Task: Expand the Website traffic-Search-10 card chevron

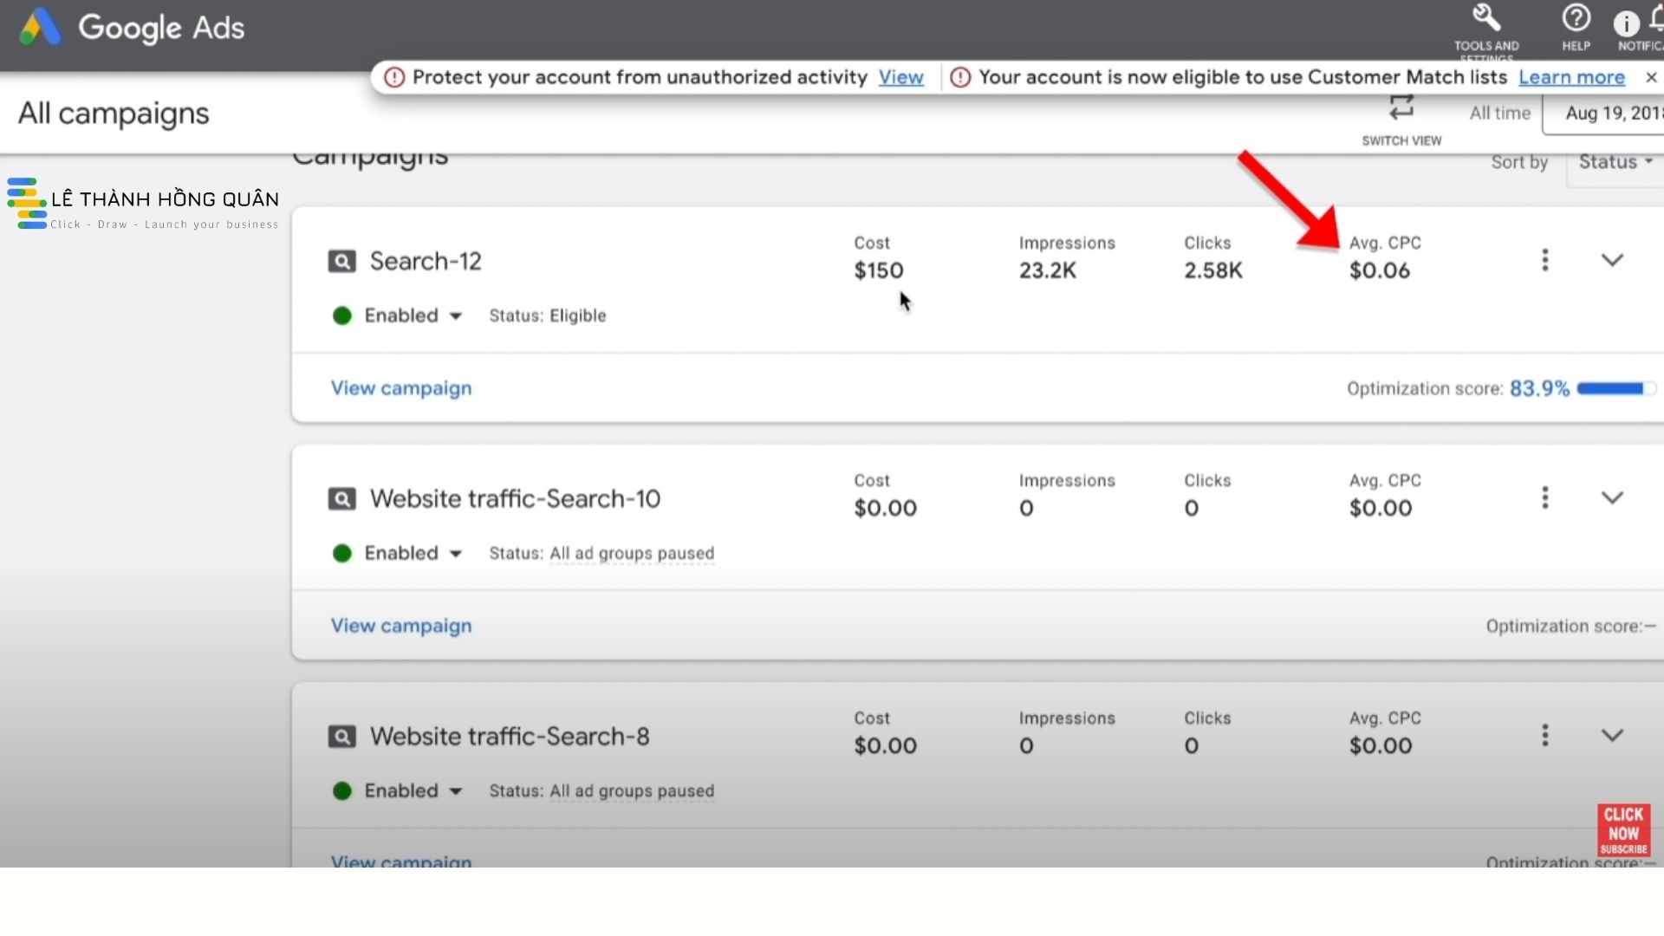Action: click(1611, 497)
